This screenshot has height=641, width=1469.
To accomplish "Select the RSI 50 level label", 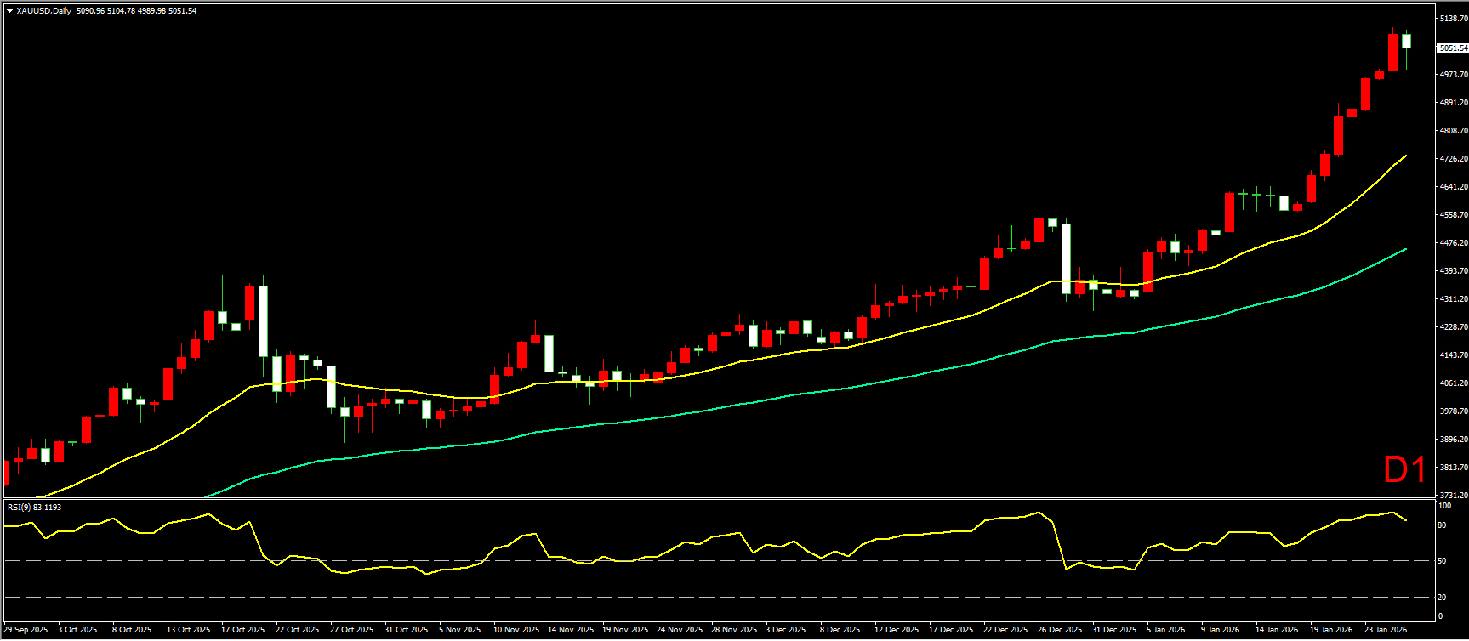I will [x=1442, y=561].
